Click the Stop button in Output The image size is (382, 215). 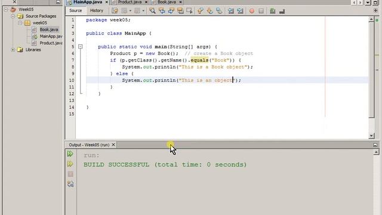tap(70, 174)
